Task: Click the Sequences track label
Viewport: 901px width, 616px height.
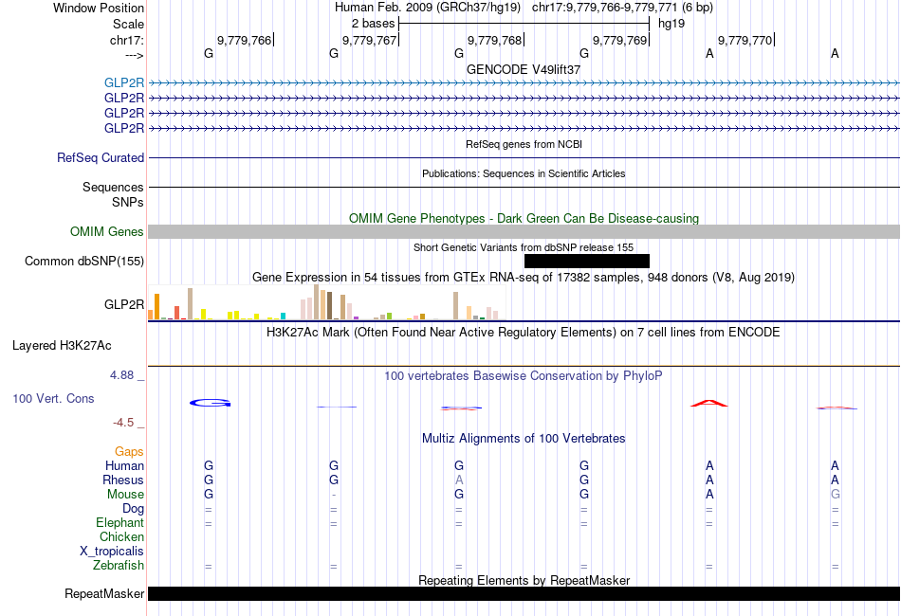Action: (113, 187)
